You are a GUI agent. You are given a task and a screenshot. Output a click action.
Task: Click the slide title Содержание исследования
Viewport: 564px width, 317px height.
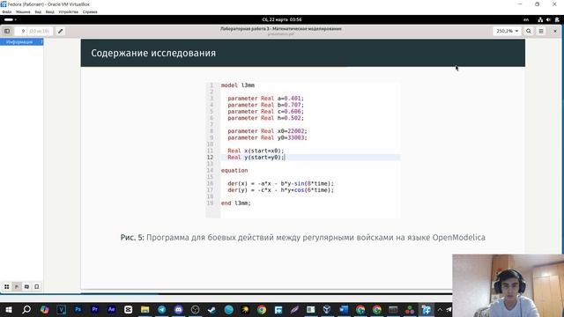point(153,53)
